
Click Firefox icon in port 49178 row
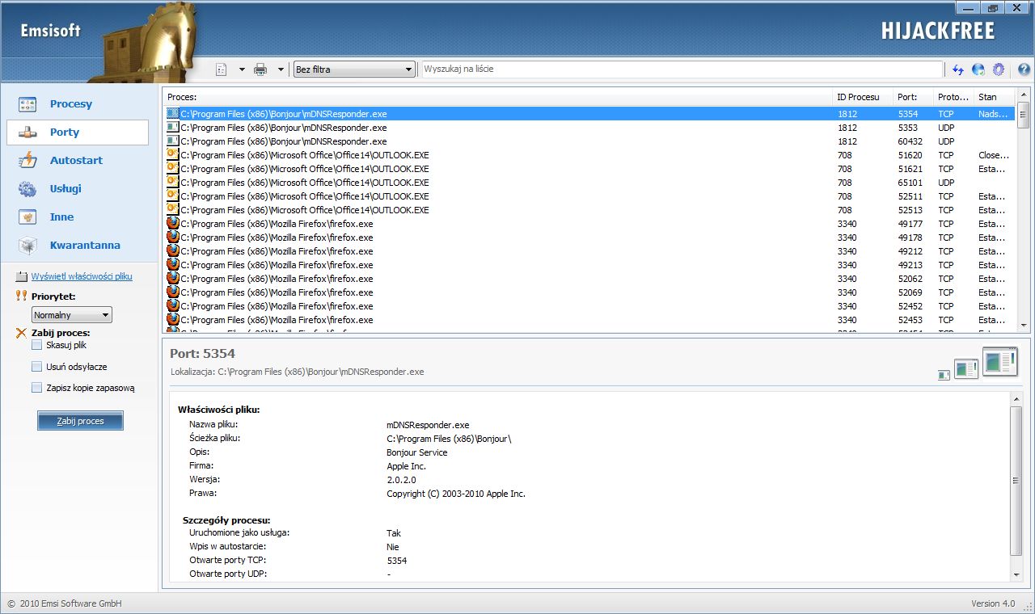point(172,238)
